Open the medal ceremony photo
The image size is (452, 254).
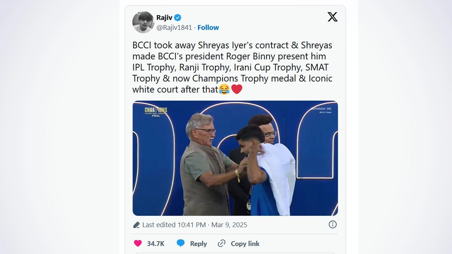pos(235,158)
